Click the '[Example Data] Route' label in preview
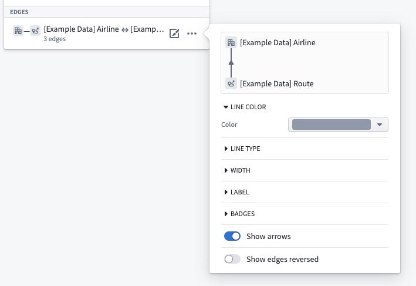 tap(277, 83)
